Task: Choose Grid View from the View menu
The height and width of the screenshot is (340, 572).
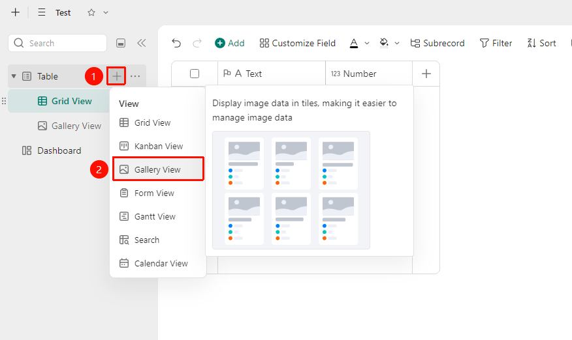Action: click(x=158, y=122)
